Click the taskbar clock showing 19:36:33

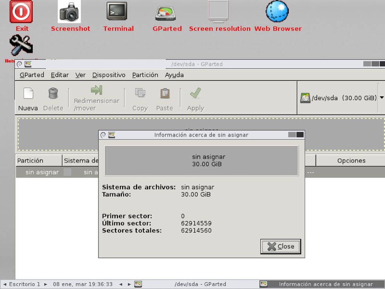coord(83,284)
